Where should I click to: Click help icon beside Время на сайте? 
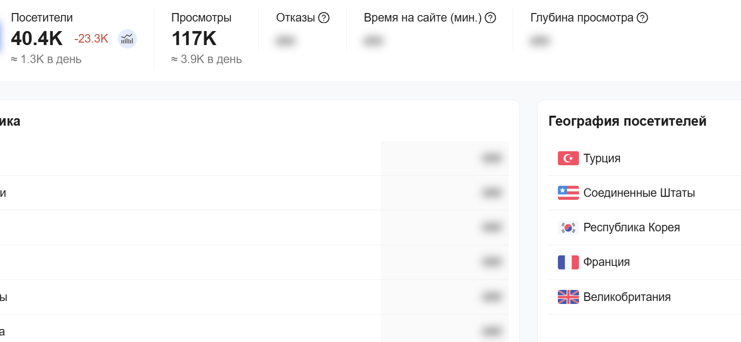click(491, 18)
